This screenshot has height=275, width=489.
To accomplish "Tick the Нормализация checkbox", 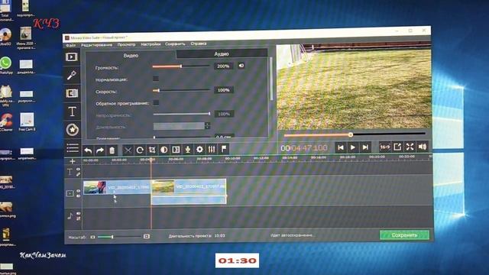I will [155, 79].
